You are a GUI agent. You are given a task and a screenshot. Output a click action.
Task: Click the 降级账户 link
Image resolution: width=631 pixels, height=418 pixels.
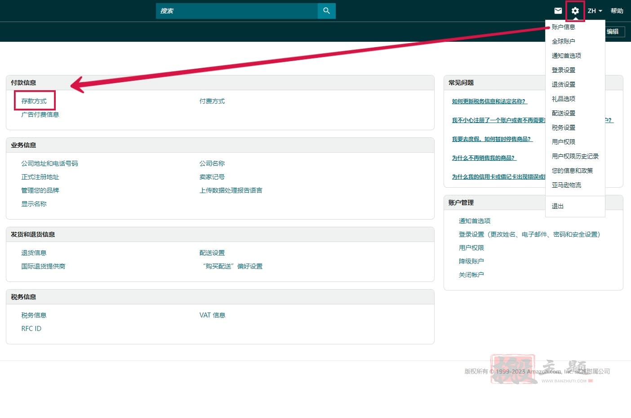coord(471,261)
